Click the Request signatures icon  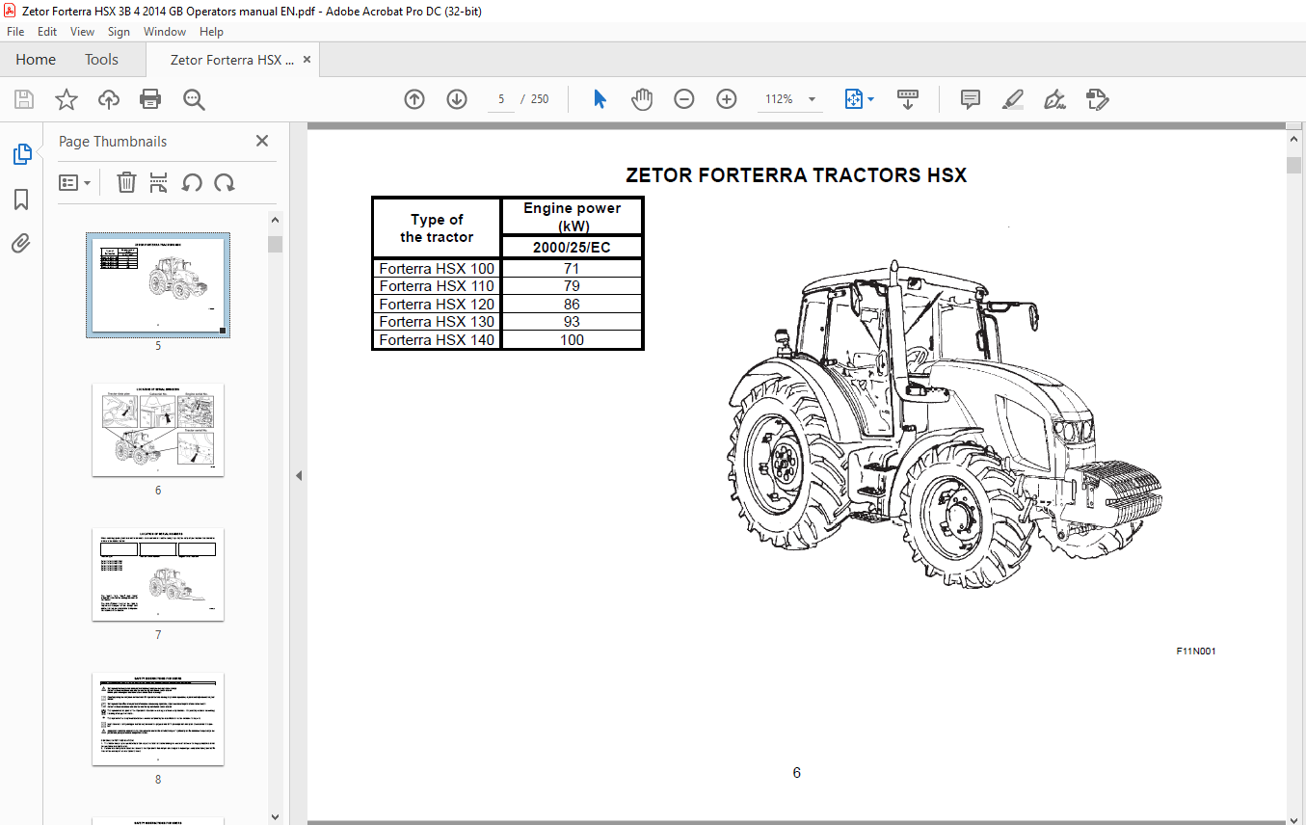(1097, 99)
